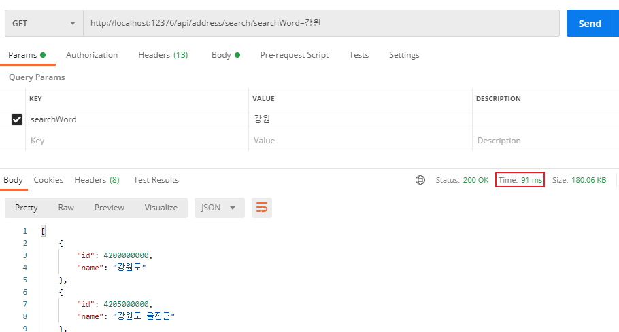Click the empty Description placeholder field
The height and width of the screenshot is (332, 619).
pyautogui.click(x=546, y=141)
